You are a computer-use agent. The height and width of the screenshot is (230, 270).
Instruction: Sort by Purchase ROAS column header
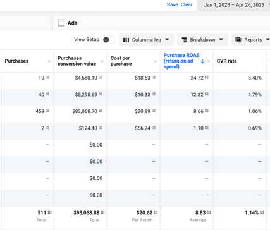click(181, 61)
